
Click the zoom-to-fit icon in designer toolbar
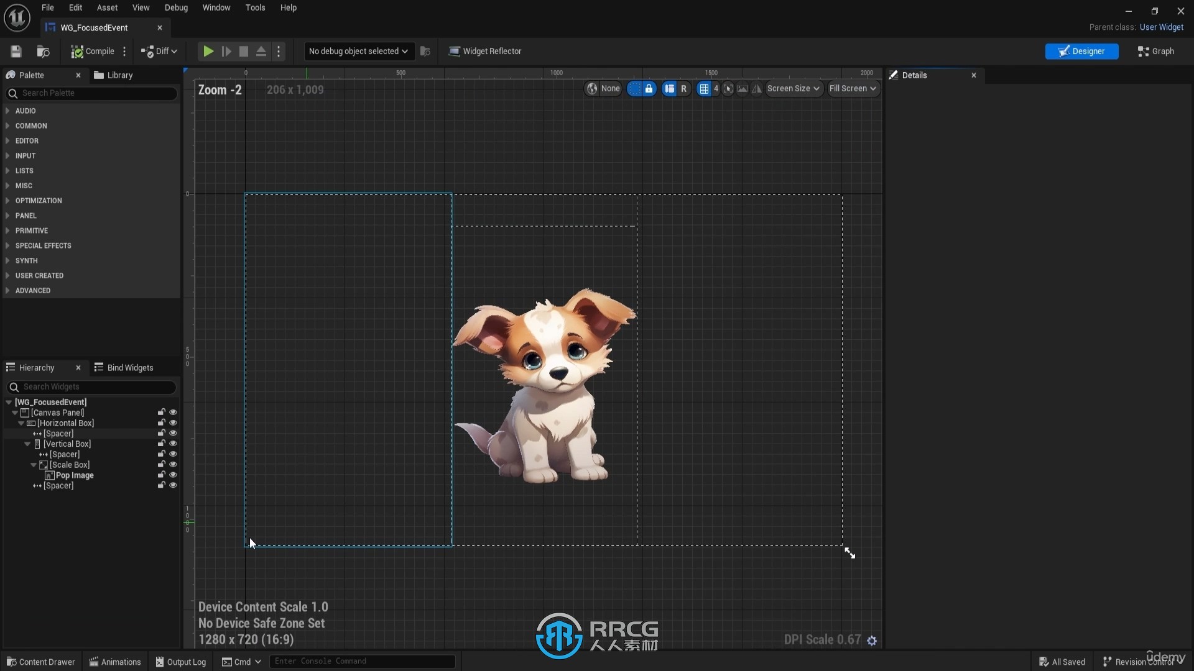(x=728, y=88)
